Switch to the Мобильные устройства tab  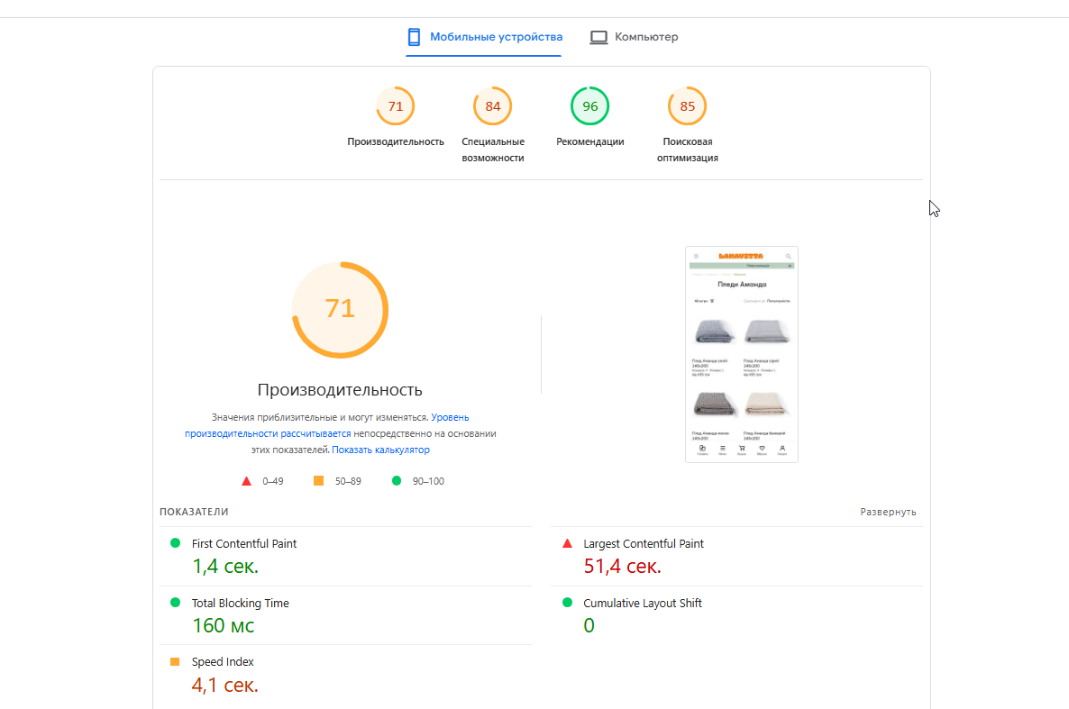[x=484, y=38]
